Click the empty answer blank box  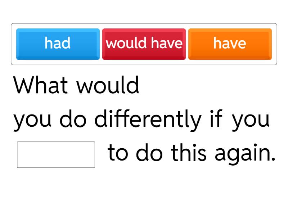point(56,154)
